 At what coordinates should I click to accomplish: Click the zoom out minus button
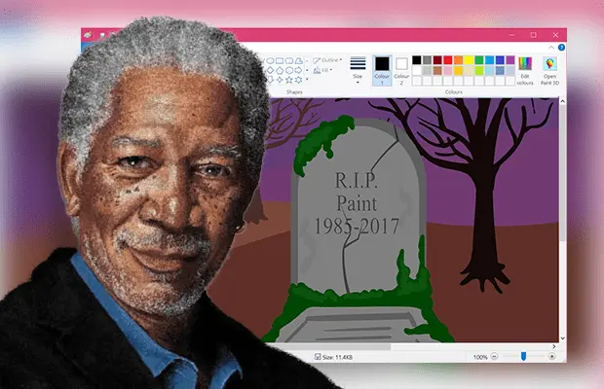[494, 357]
